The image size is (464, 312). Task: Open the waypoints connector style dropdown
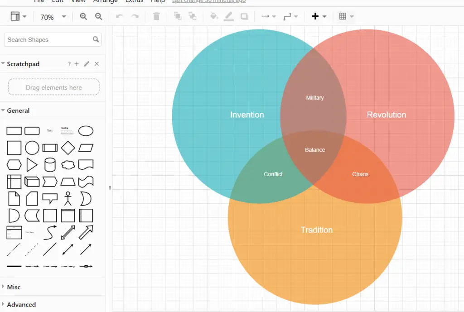pos(290,16)
